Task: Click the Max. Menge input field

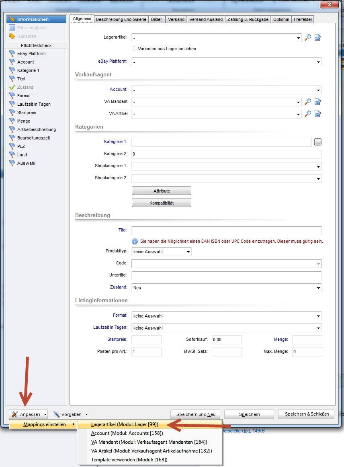Action: 307,352
